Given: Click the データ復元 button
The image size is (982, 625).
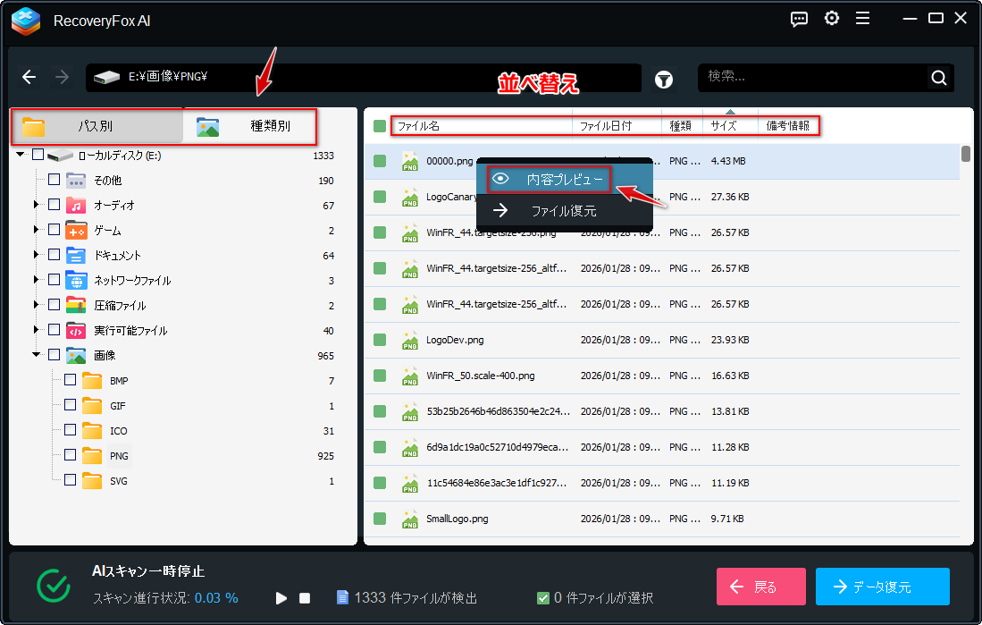Looking at the screenshot, I should tap(882, 587).
